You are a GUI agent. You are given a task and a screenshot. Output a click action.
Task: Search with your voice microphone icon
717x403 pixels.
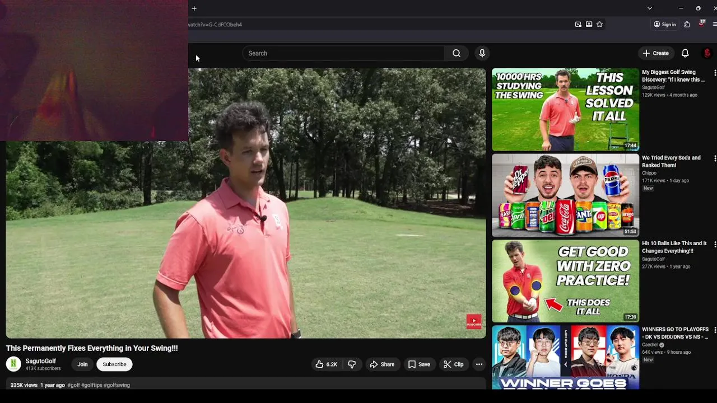(482, 53)
